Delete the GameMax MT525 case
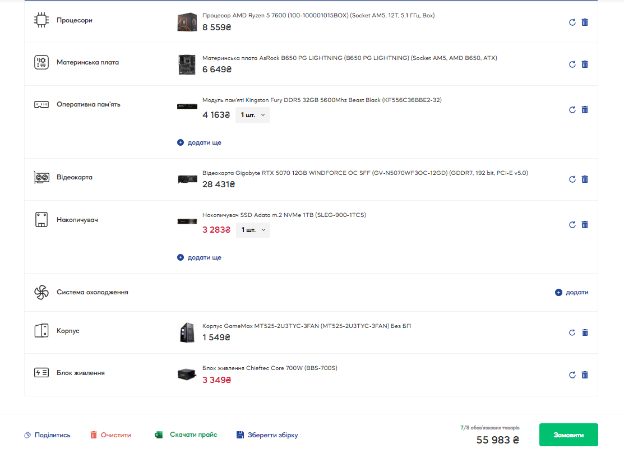This screenshot has width=624, height=453. (585, 333)
